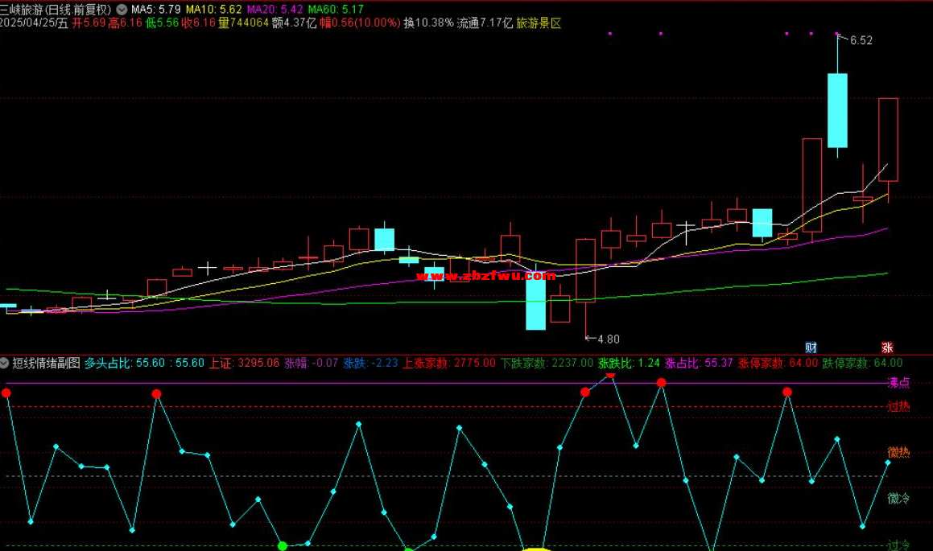
Task: Click the 过热 level label
Action: point(898,406)
